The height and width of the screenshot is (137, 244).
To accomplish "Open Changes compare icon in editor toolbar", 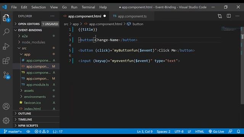I will (220, 16).
